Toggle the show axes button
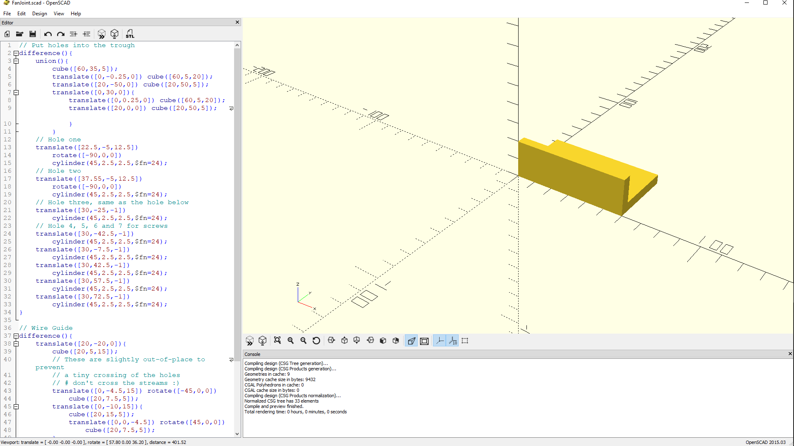The width and height of the screenshot is (794, 446). (440, 341)
